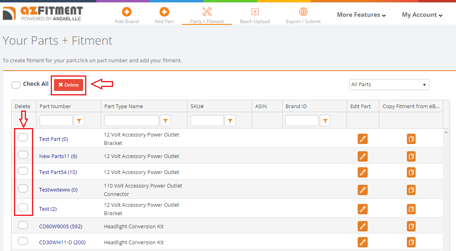Open Export / Submit page
The width and height of the screenshot is (456, 251).
click(303, 16)
